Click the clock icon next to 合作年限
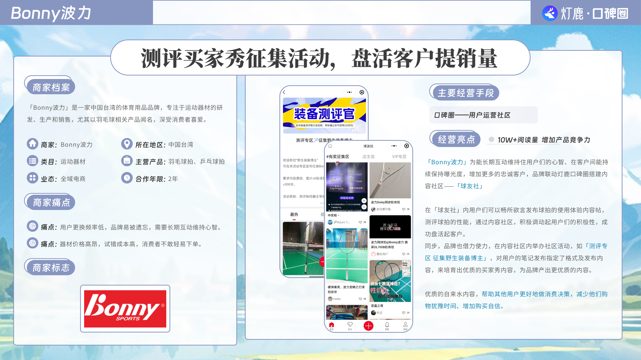 click(x=127, y=178)
